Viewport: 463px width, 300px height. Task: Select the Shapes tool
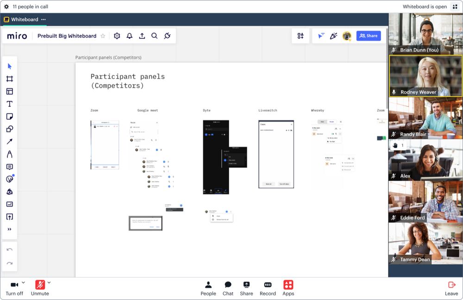pos(9,129)
